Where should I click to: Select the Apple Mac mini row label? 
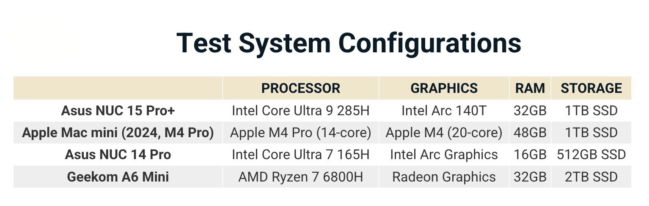click(118, 133)
